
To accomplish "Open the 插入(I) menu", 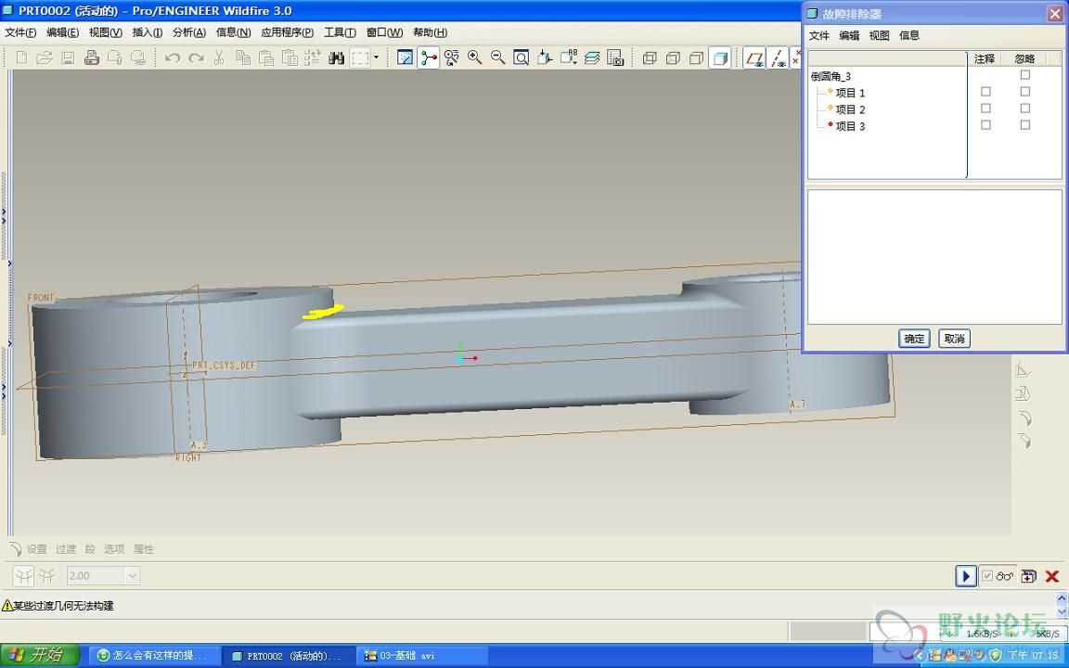I will [x=148, y=32].
